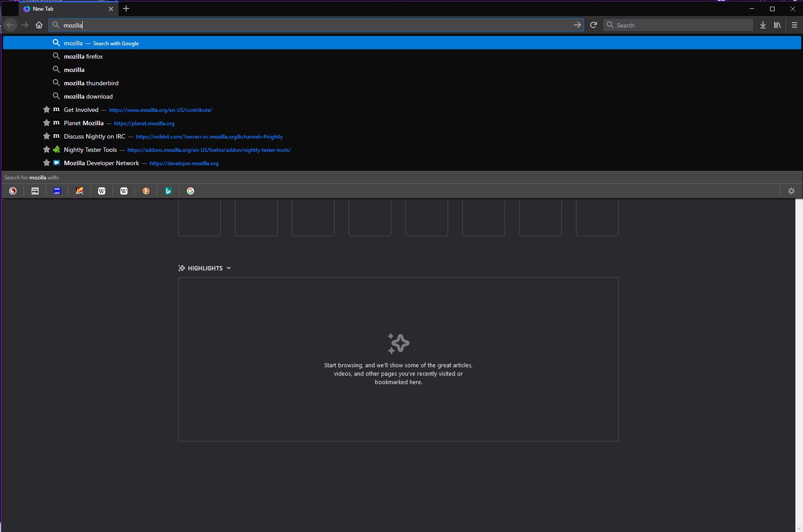Open the Planet Mozilla bookmark result
This screenshot has width=803, height=532.
tap(402, 123)
